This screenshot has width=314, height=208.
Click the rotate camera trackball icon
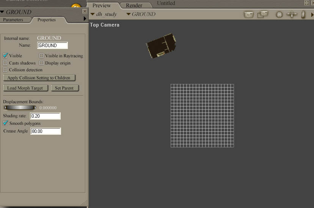(x=279, y=15)
